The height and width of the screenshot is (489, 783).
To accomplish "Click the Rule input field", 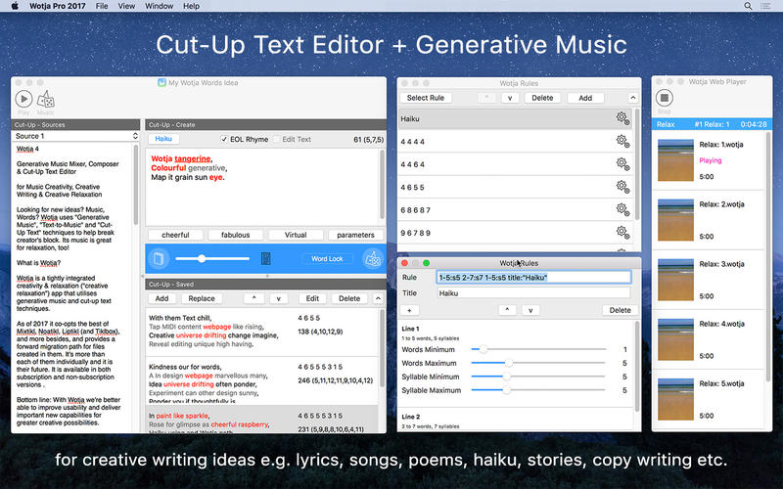I will point(533,278).
